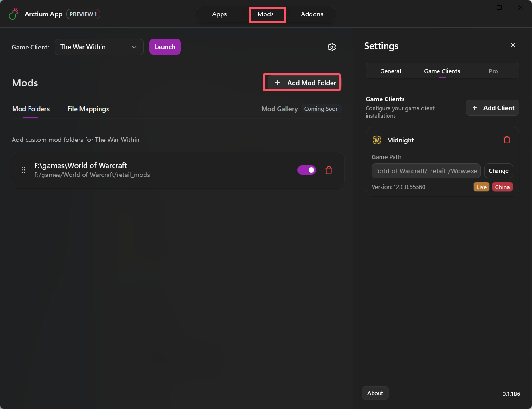Expand the Game Client dropdown

[x=99, y=47]
